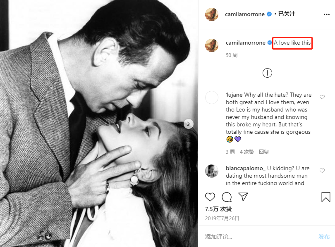Like the post with the heart icon
The width and height of the screenshot is (335, 247).
tap(210, 197)
